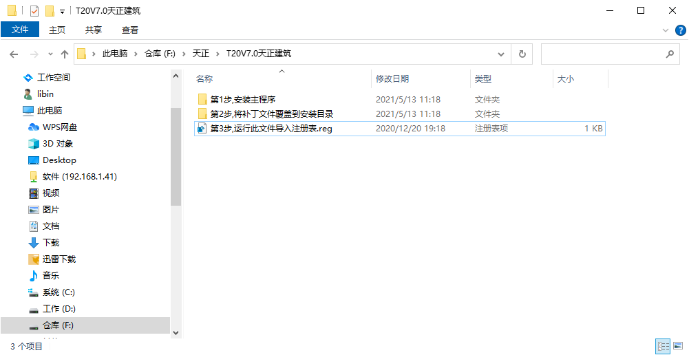Select the 第3步 registry .reg file
This screenshot has height=355, width=689.
point(271,129)
